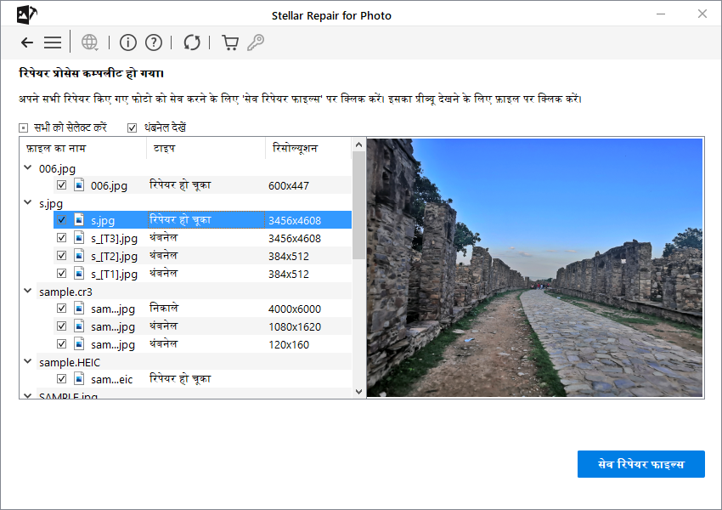Minimize the Stellar Repair window
The image size is (722, 510).
click(661, 14)
